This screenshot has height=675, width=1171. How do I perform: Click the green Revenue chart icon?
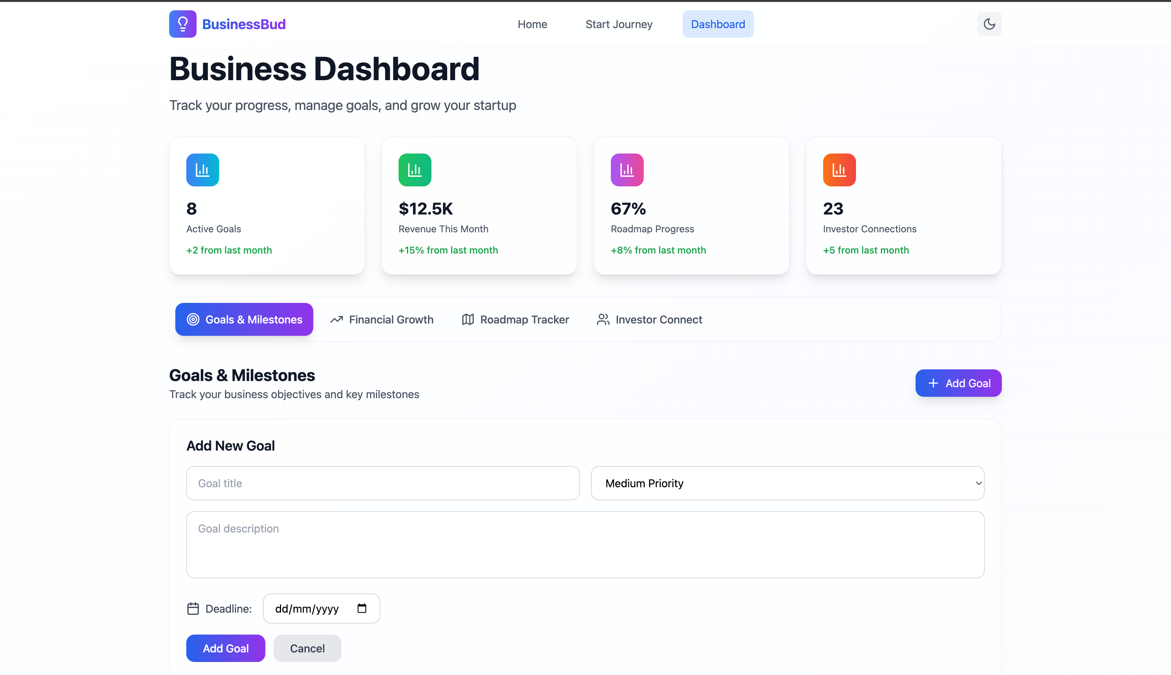(x=415, y=170)
